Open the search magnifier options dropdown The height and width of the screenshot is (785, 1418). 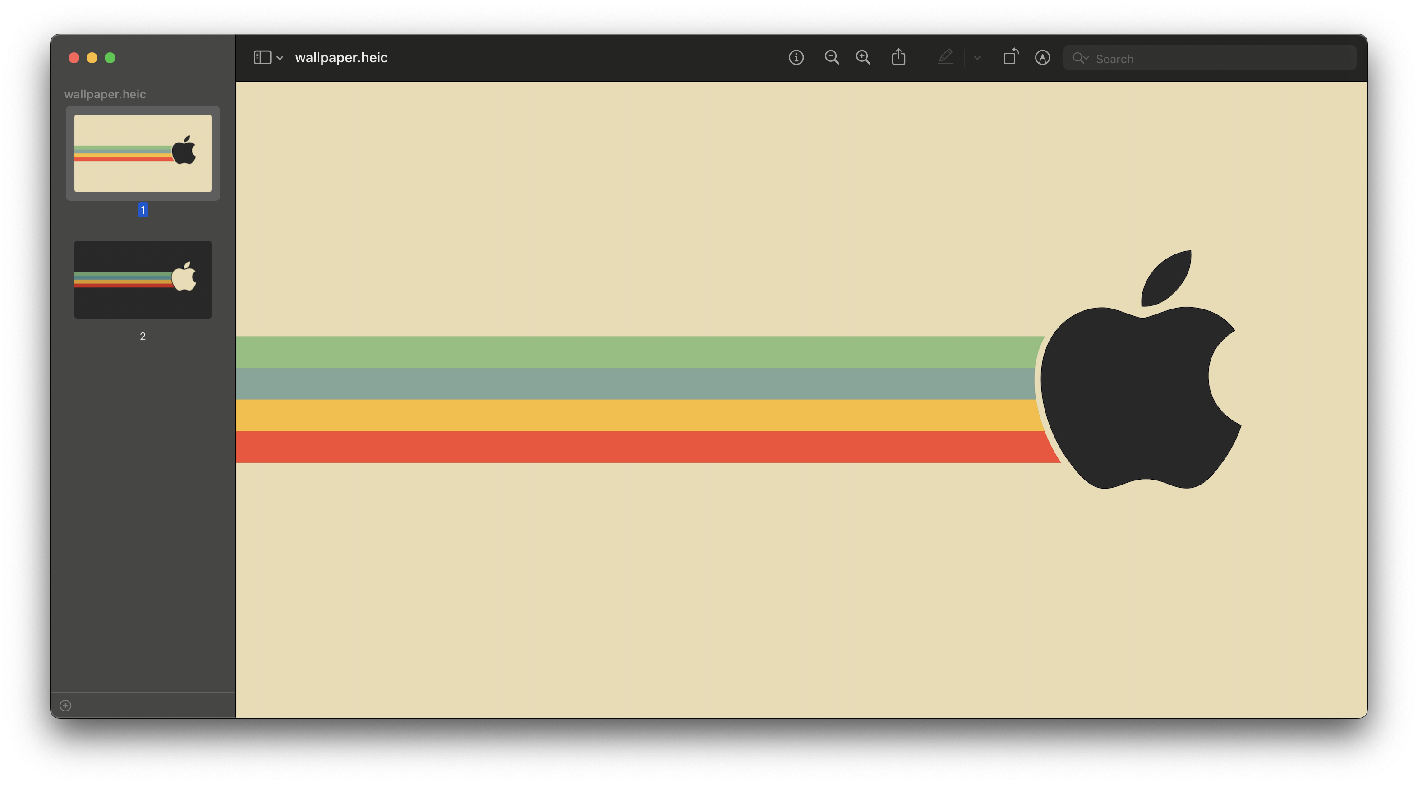click(1080, 58)
